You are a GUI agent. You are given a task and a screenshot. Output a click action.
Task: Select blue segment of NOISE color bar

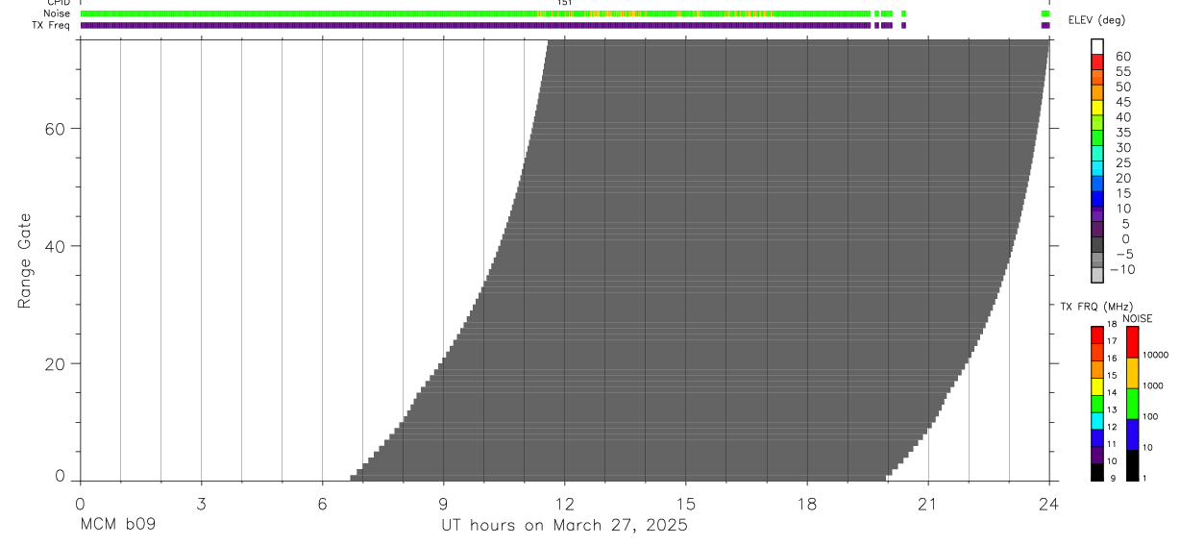coord(1132,434)
